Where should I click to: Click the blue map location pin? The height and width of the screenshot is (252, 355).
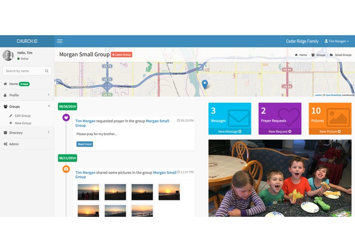[x=205, y=84]
